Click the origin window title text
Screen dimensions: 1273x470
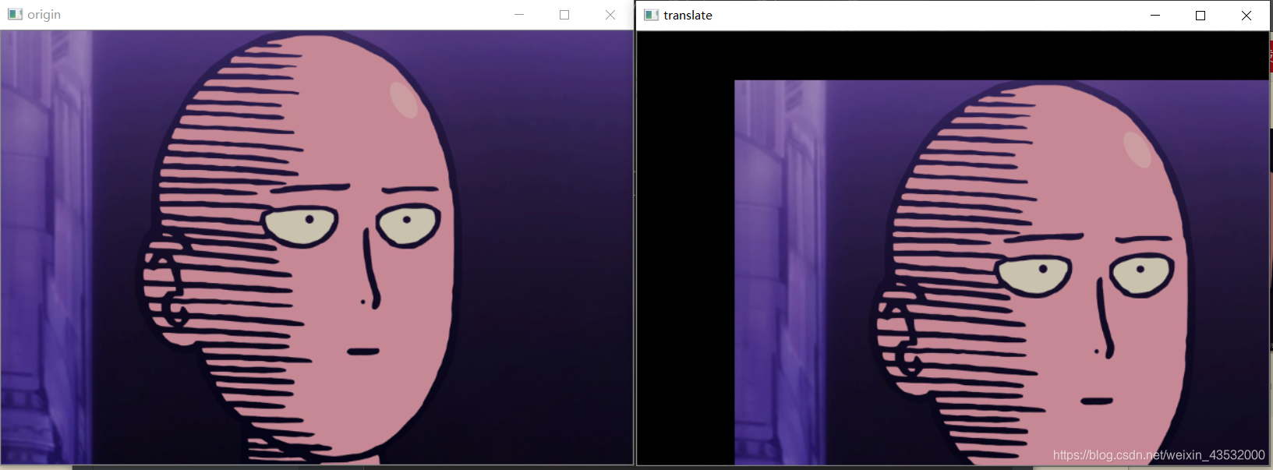(x=44, y=15)
